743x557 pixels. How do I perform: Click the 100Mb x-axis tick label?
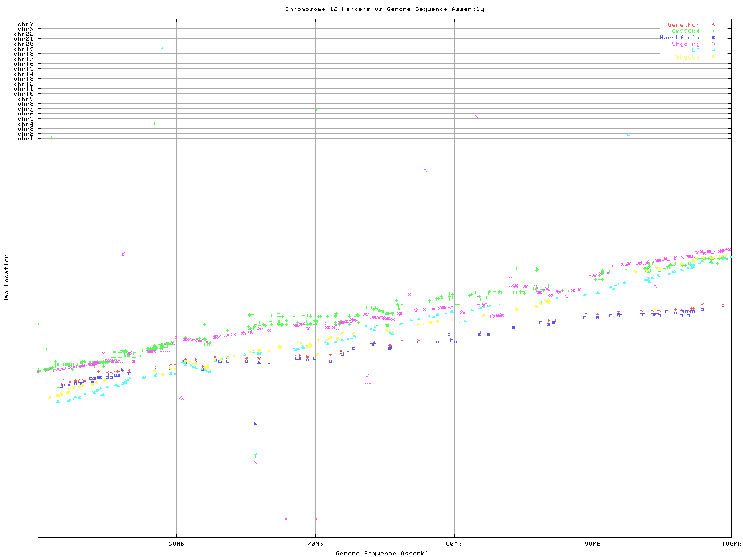click(x=731, y=544)
